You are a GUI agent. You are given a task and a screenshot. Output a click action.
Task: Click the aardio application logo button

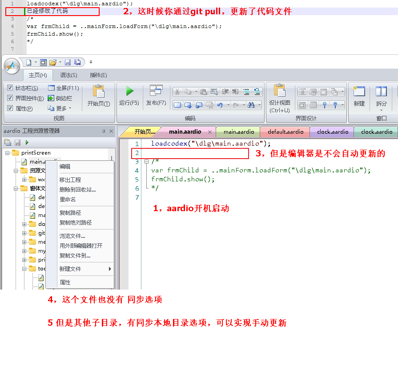point(12,66)
